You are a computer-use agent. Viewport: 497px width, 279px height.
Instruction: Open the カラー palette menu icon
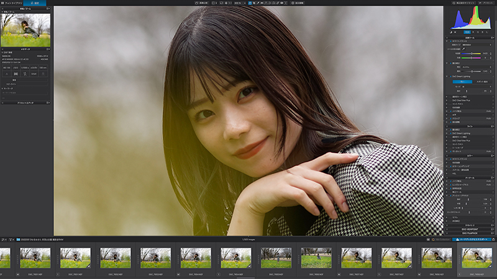[x=493, y=156]
